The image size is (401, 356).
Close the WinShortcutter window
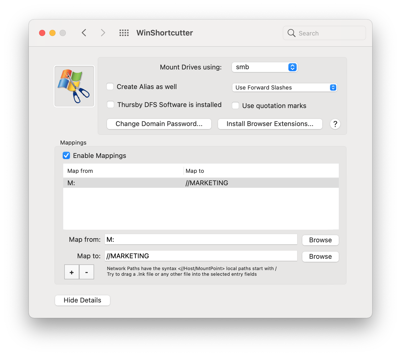[x=42, y=33]
